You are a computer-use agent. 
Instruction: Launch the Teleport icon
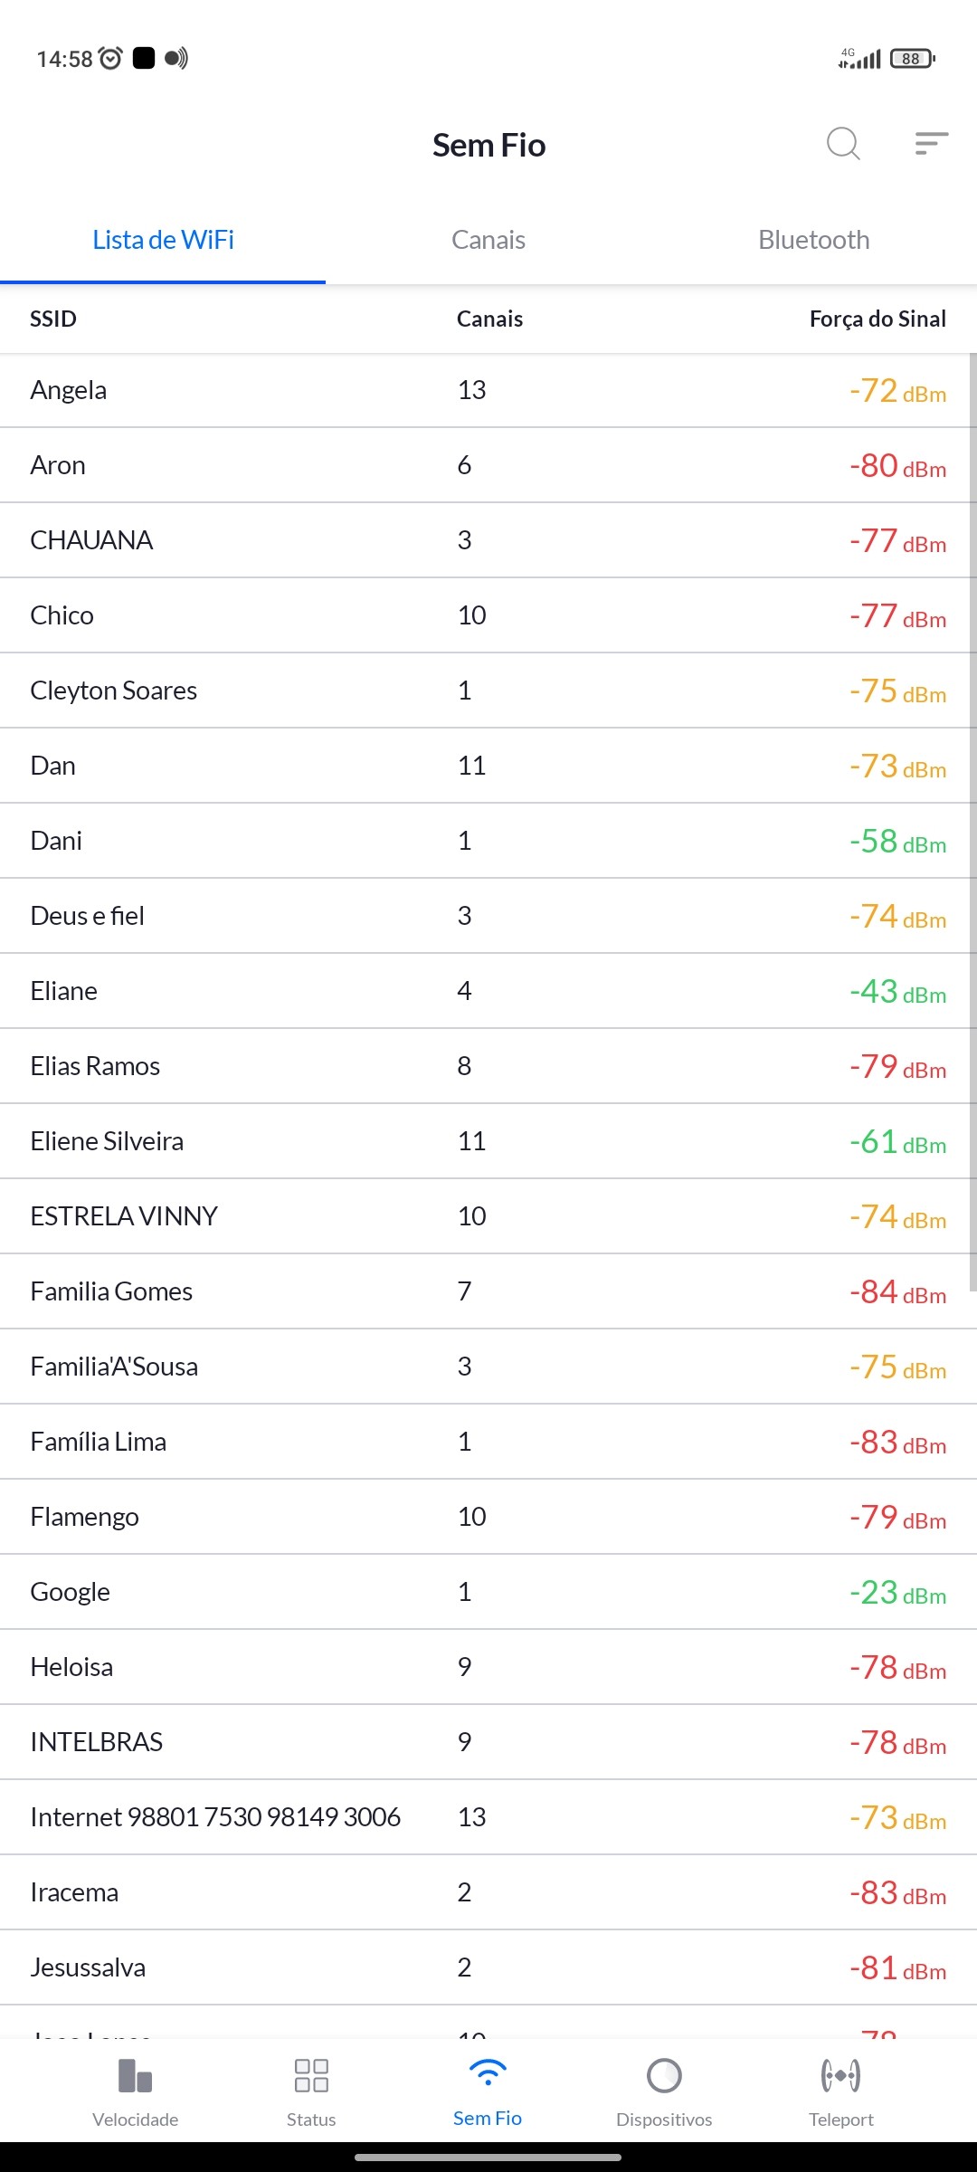click(x=840, y=2075)
